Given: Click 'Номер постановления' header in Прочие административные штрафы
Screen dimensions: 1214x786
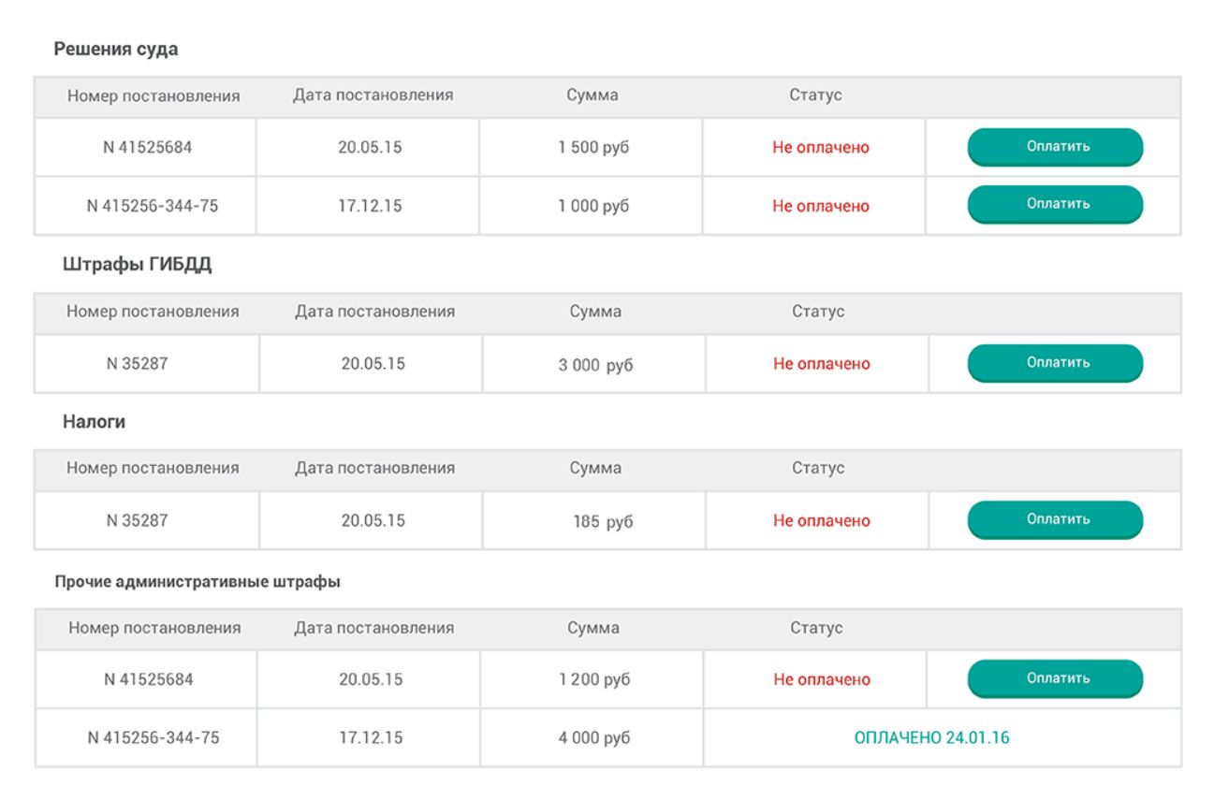Looking at the screenshot, I should (154, 628).
